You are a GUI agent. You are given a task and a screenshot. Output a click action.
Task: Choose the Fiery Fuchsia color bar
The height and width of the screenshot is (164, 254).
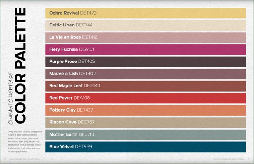click(145, 49)
